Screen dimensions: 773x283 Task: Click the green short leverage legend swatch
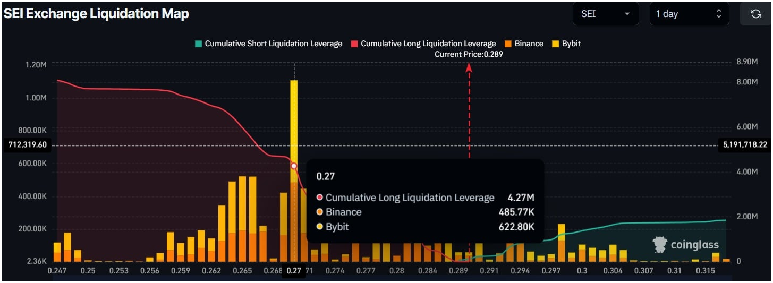click(198, 44)
